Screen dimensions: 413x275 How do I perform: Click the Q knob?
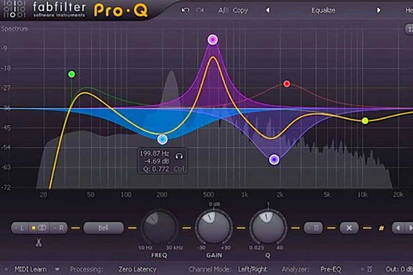pyautogui.click(x=268, y=228)
